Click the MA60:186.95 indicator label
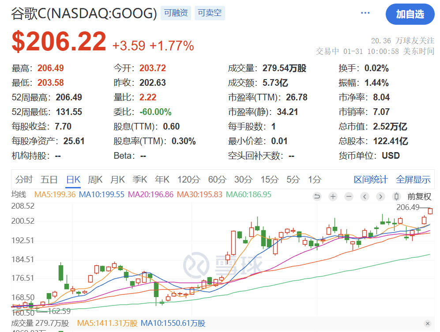 coord(248,194)
